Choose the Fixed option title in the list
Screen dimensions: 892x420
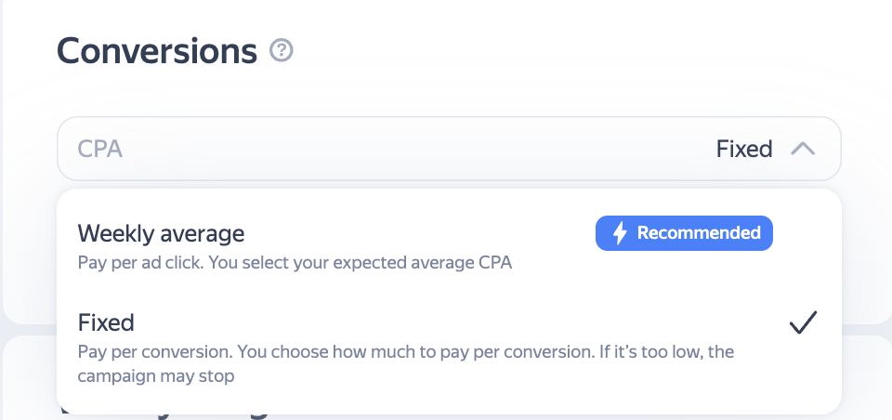[x=106, y=322]
